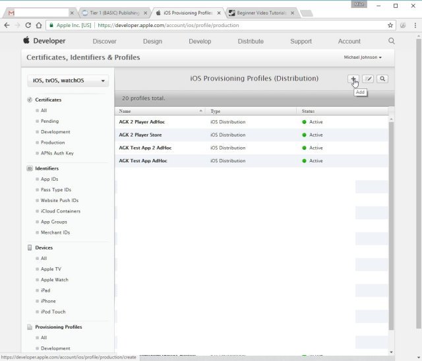Select iPhone under Devices
This screenshot has height=361, width=422.
tap(48, 301)
